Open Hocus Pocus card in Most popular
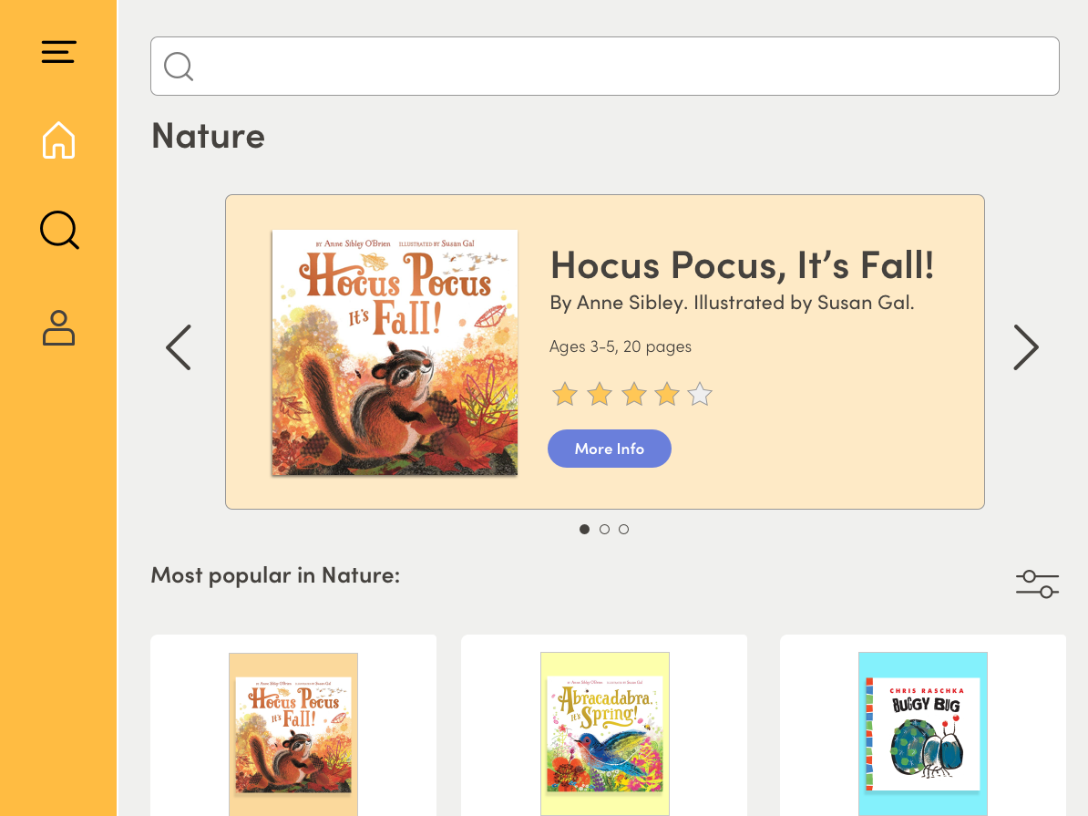The width and height of the screenshot is (1088, 816). click(x=293, y=725)
